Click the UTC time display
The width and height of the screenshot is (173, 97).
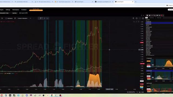click(131, 92)
